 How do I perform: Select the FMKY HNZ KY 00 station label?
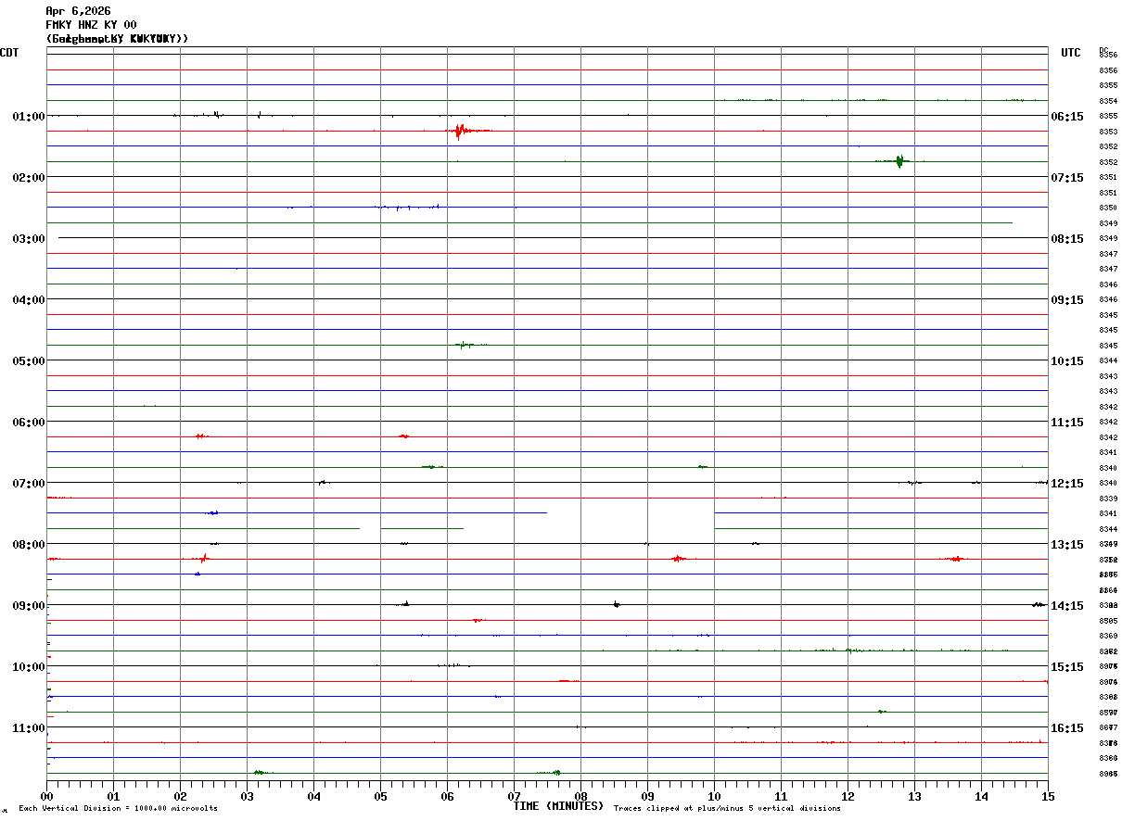(91, 25)
